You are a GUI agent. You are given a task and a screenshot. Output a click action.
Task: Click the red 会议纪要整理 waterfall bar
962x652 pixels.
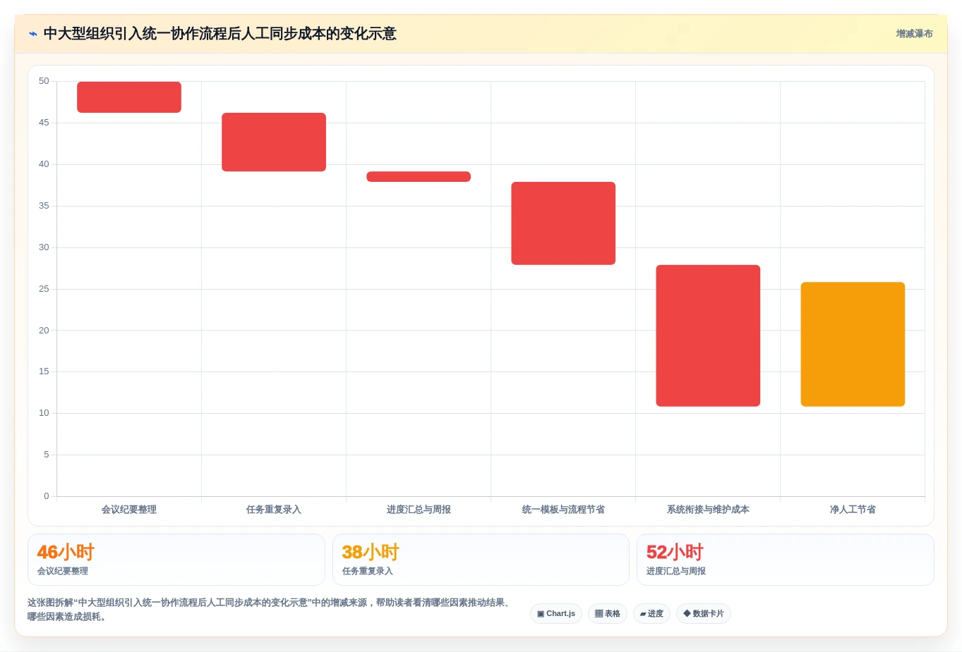129,97
